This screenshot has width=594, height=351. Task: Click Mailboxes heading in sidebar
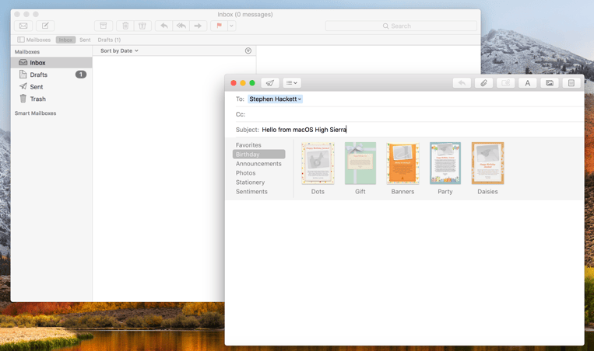[x=27, y=52]
